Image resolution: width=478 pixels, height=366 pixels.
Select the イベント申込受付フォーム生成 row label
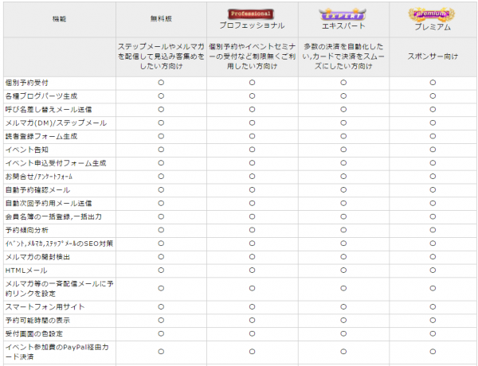coord(56,163)
